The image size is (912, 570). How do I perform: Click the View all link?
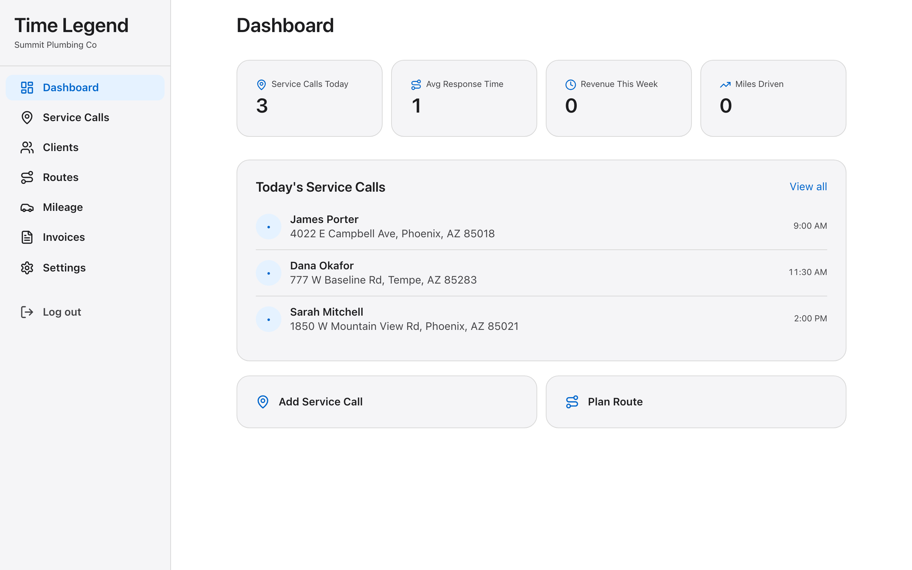[808, 187]
